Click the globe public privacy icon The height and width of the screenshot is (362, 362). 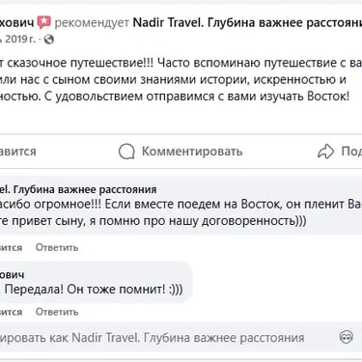pos(49,40)
